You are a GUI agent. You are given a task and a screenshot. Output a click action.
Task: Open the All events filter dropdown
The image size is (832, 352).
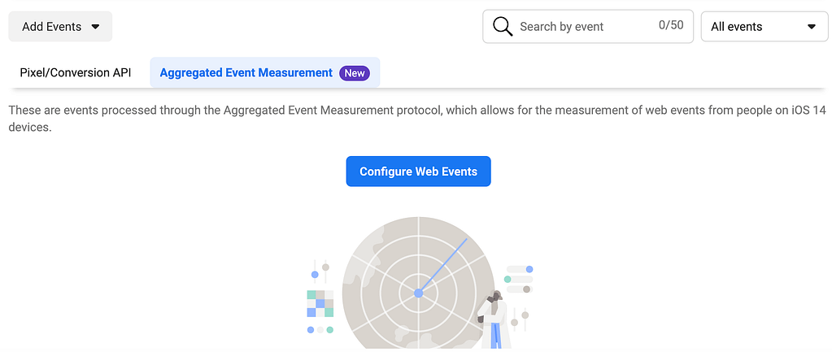pos(764,27)
